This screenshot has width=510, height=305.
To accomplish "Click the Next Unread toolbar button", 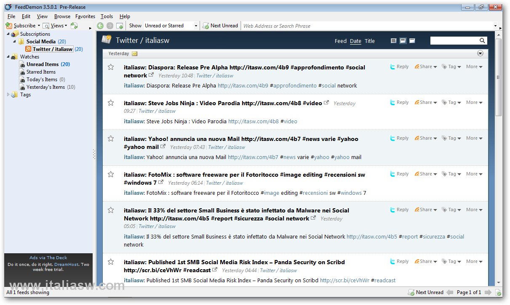I will 220,26.
